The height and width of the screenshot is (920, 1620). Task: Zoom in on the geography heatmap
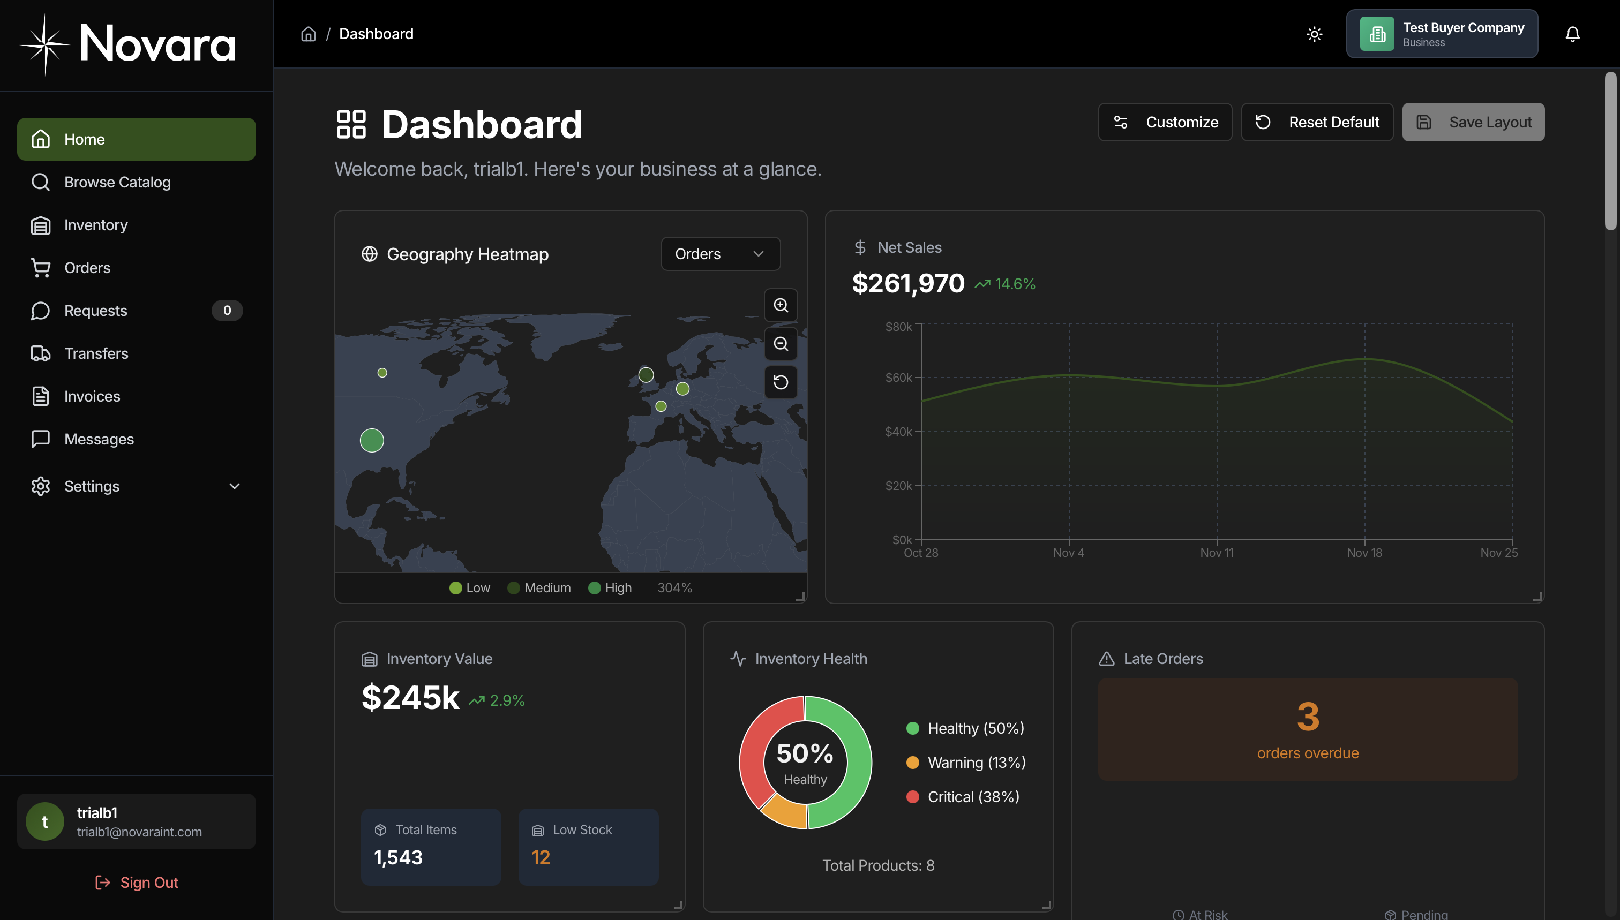click(x=781, y=305)
